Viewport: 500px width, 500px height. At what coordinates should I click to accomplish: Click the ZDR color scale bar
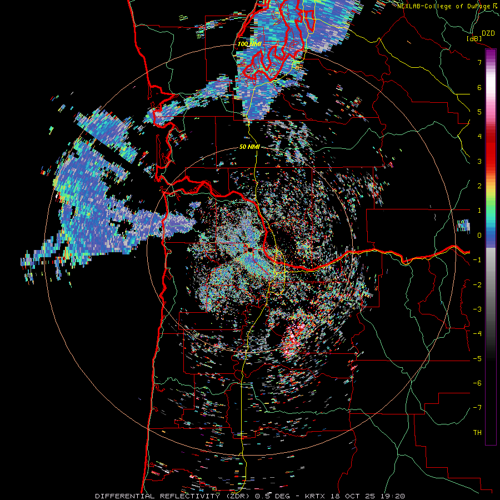coord(491,247)
